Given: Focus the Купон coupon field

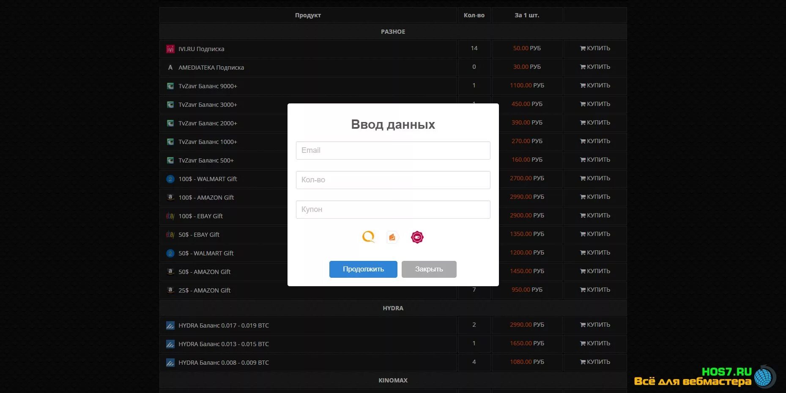Looking at the screenshot, I should 393,209.
